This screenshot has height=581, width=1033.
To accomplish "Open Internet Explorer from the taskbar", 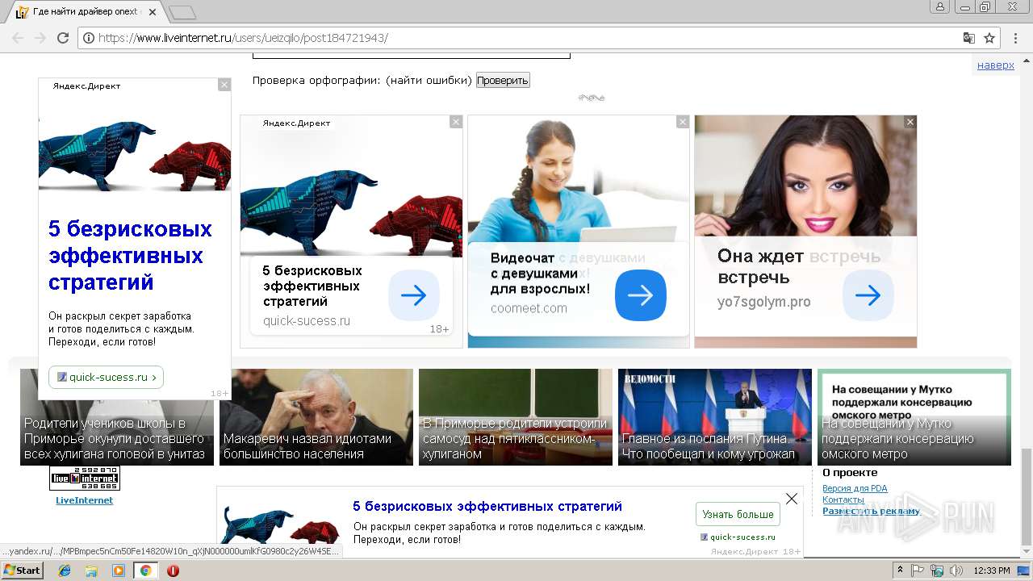I will pos(65,571).
